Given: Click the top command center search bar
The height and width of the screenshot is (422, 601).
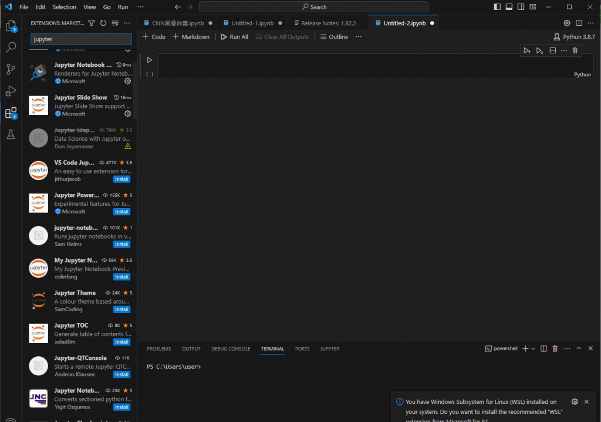Looking at the screenshot, I should tap(313, 7).
